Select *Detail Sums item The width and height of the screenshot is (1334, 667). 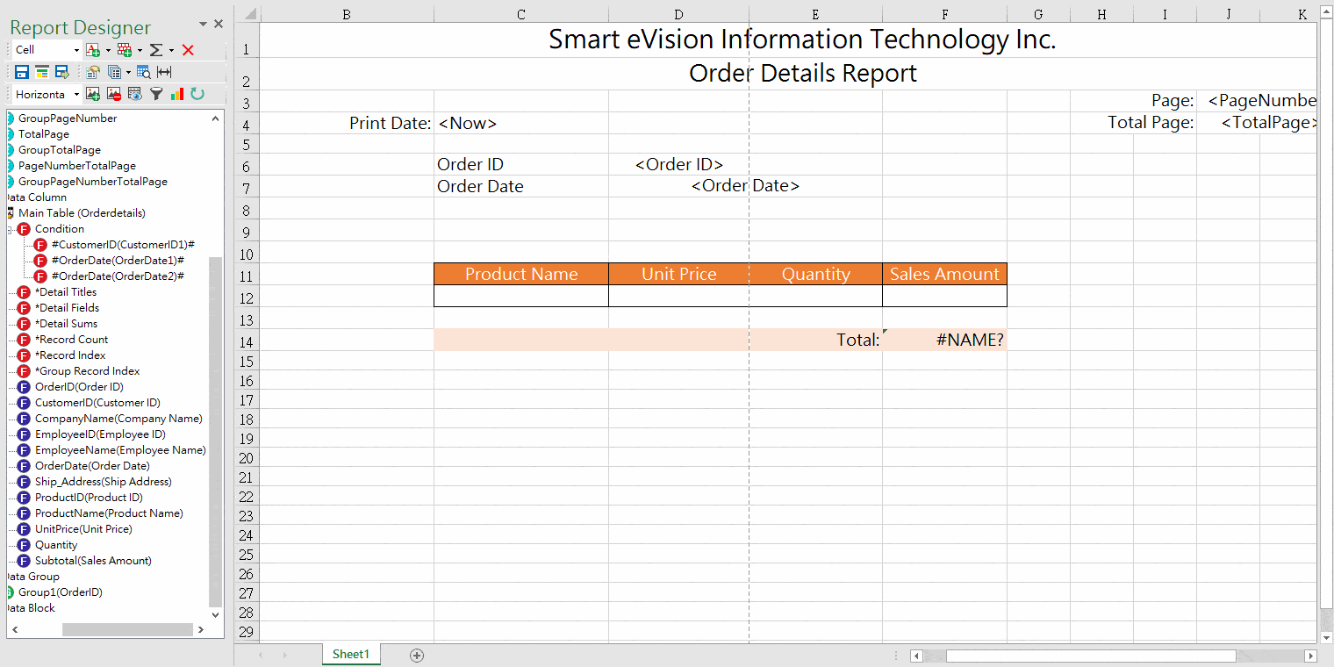click(x=66, y=324)
